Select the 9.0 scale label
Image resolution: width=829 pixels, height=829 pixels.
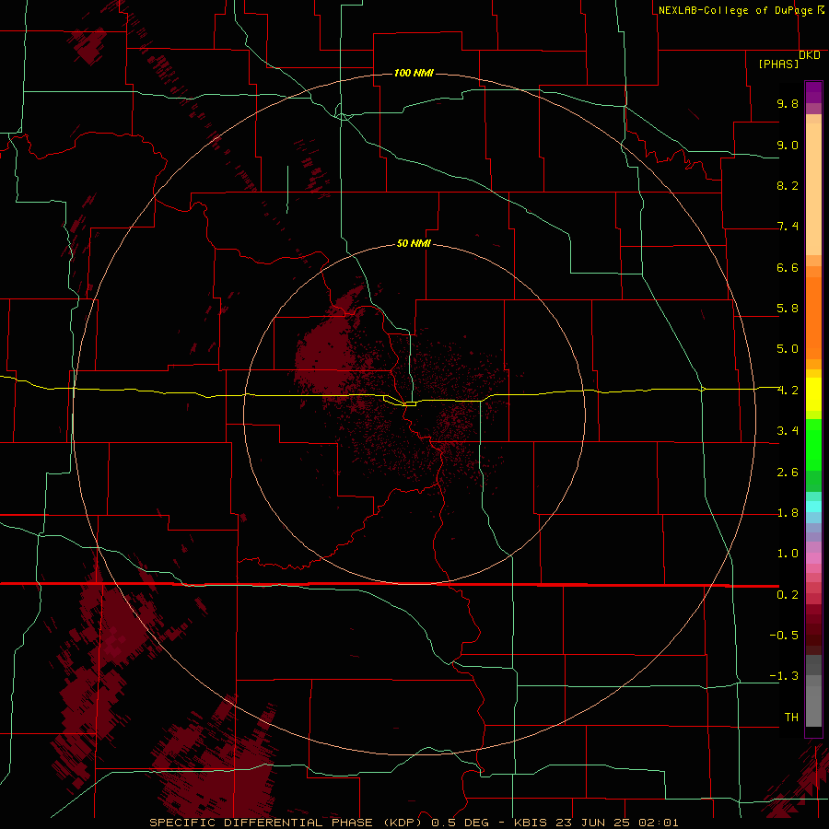click(x=788, y=145)
